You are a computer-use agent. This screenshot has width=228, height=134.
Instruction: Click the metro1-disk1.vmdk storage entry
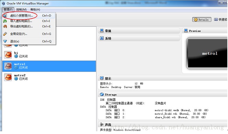[181, 110]
